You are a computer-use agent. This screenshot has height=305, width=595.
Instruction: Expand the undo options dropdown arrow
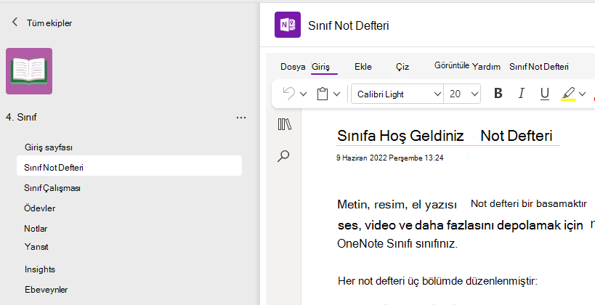click(x=303, y=94)
